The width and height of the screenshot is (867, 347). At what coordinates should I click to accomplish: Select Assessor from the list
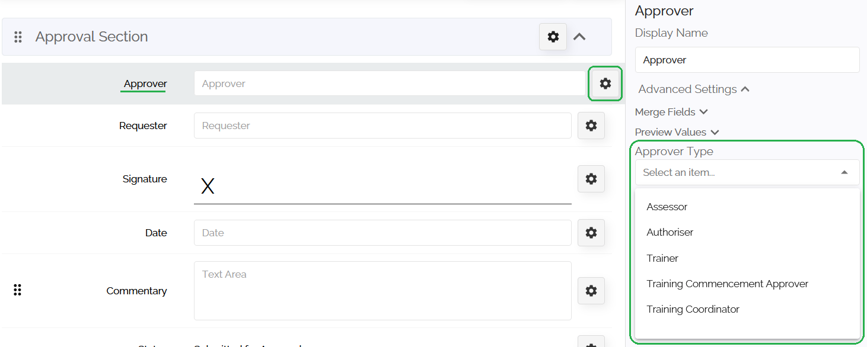coord(667,207)
